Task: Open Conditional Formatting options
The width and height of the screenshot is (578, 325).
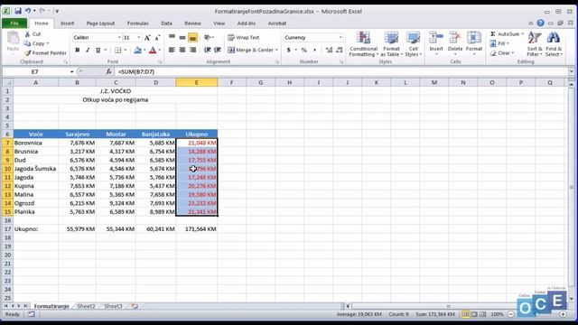Action: click(363, 44)
